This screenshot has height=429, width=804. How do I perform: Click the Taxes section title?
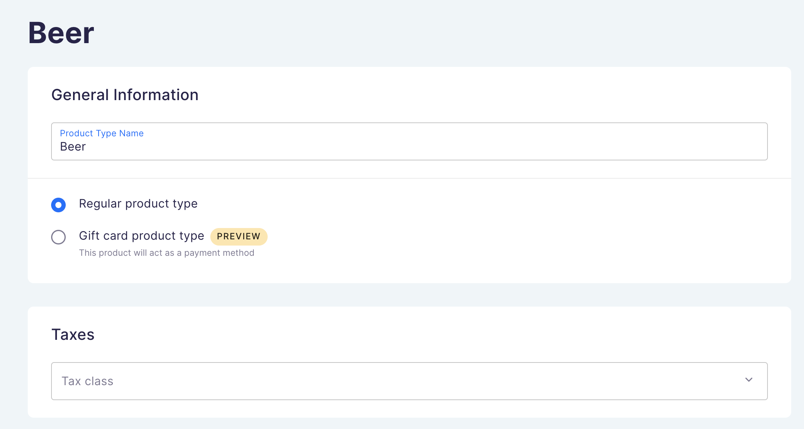tap(73, 334)
